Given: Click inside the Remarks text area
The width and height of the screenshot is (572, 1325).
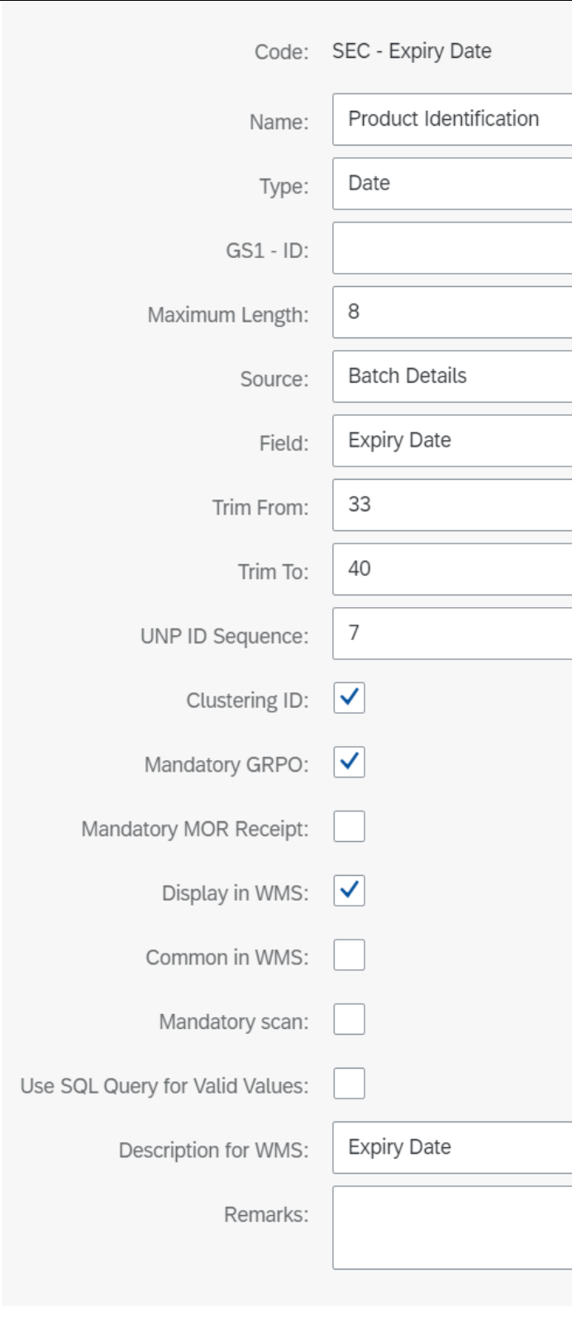Looking at the screenshot, I should click(452, 1227).
